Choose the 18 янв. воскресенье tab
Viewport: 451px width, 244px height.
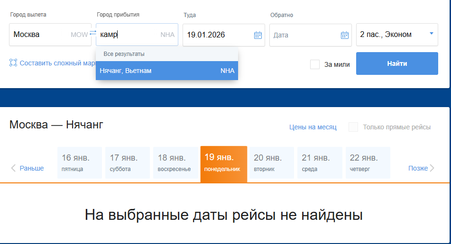[175, 163]
